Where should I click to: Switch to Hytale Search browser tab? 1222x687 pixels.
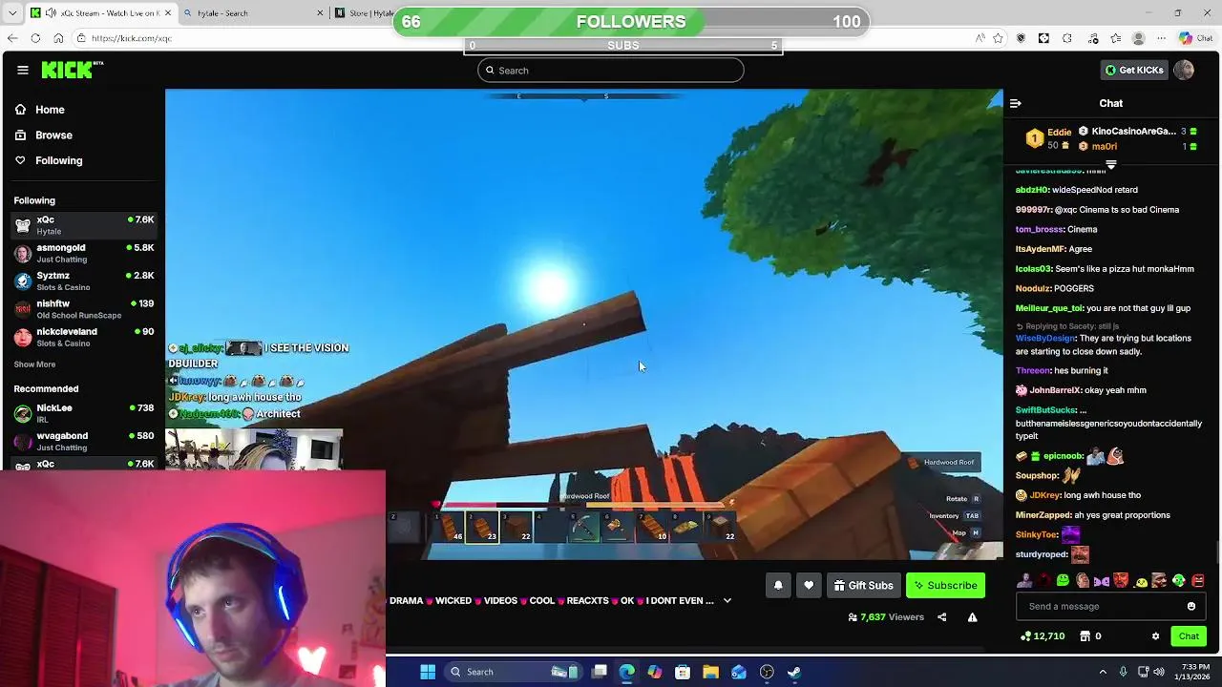pyautogui.click(x=253, y=13)
